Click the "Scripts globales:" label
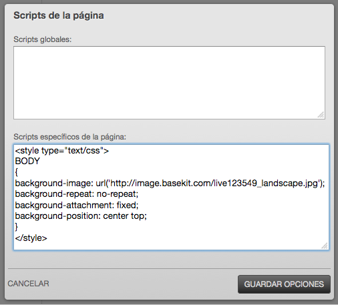This screenshot has width=338, height=305. (x=43, y=39)
